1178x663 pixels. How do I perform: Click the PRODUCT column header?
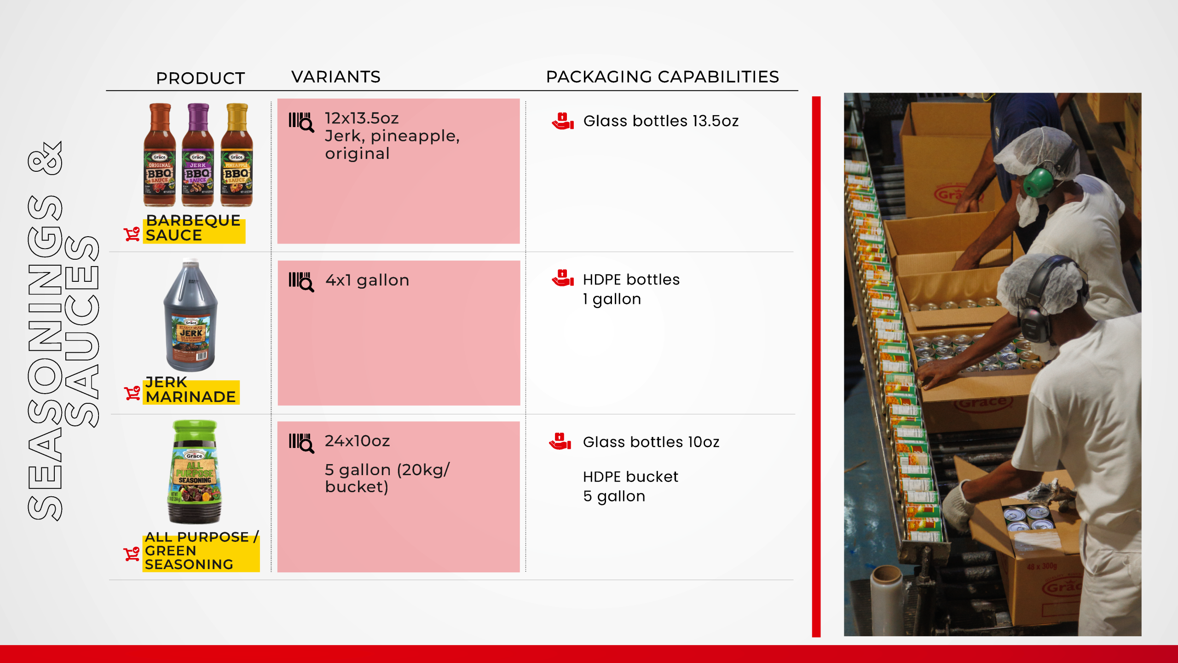200,78
